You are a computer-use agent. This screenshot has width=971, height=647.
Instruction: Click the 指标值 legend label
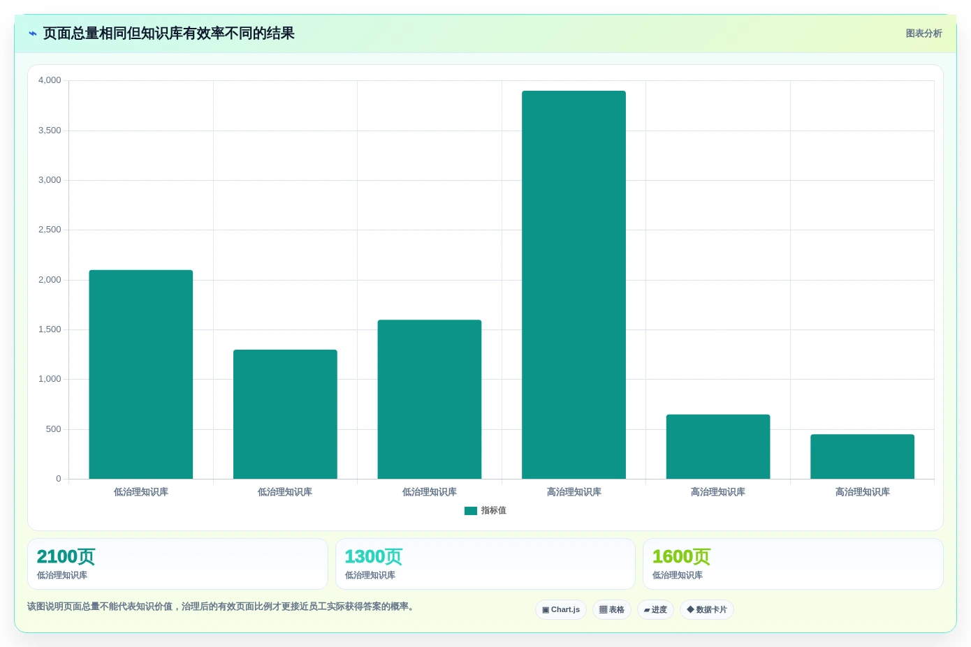tap(494, 511)
